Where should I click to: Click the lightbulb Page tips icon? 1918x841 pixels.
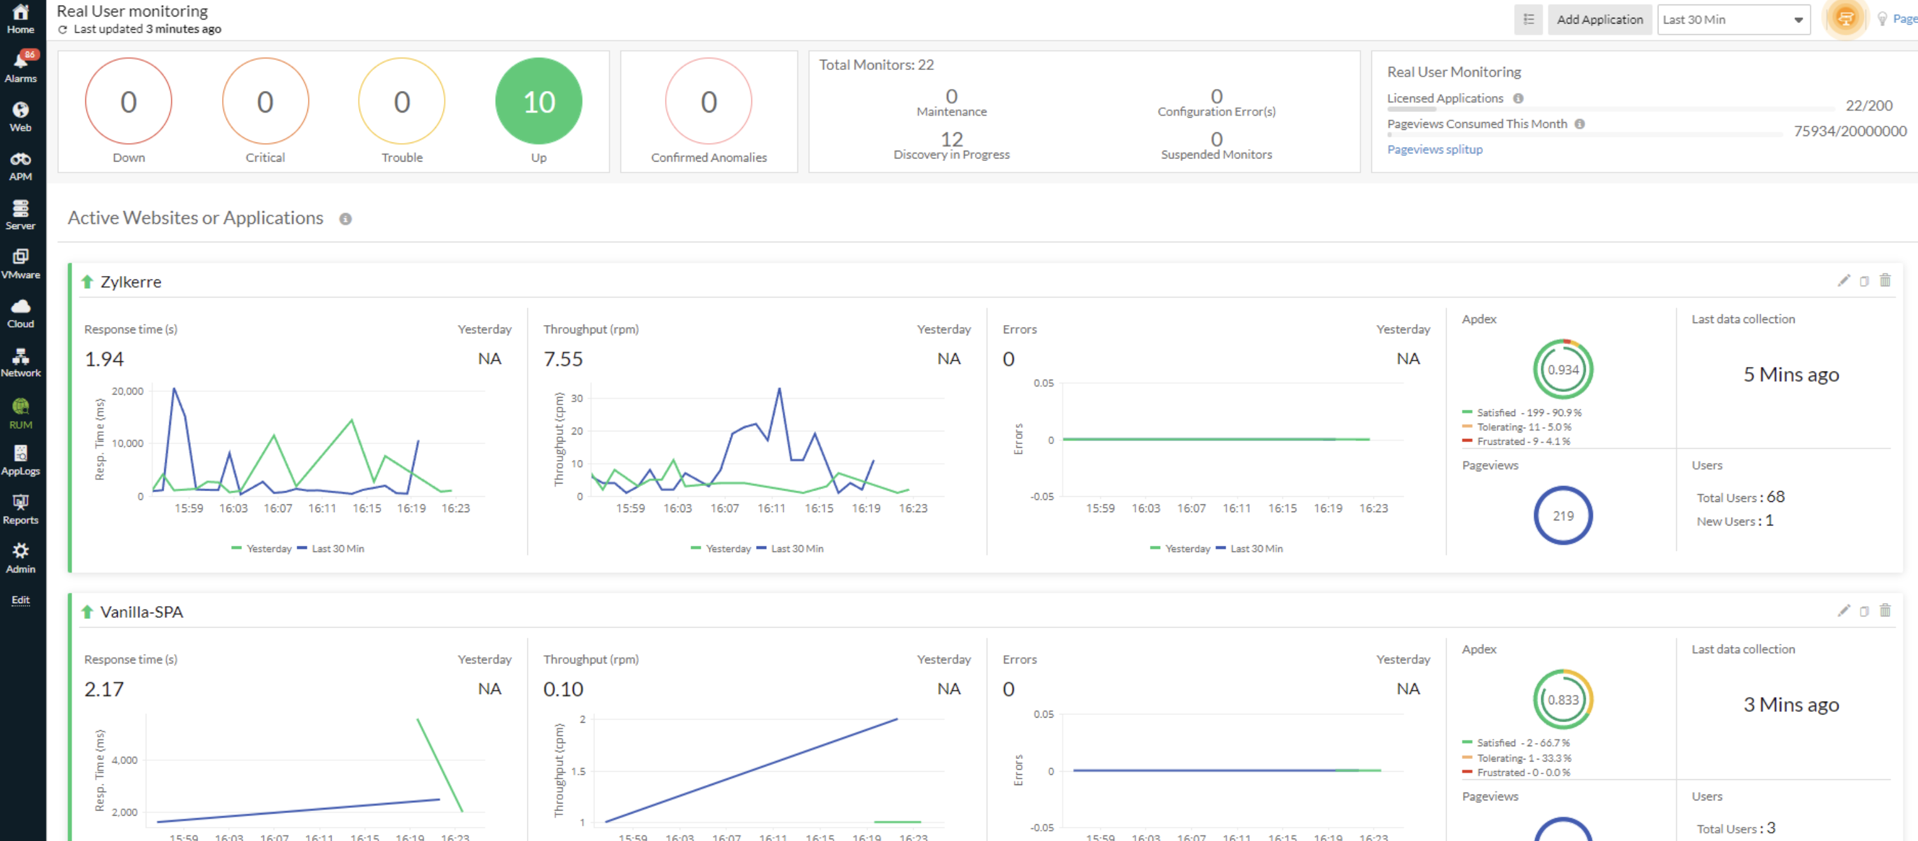pos(1882,19)
